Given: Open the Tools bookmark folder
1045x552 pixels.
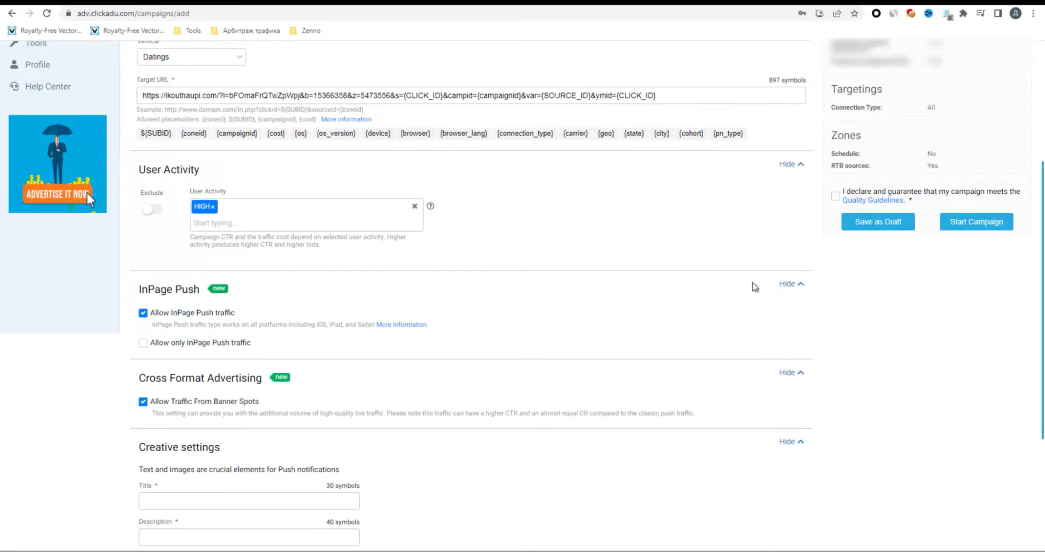Looking at the screenshot, I should tap(187, 30).
